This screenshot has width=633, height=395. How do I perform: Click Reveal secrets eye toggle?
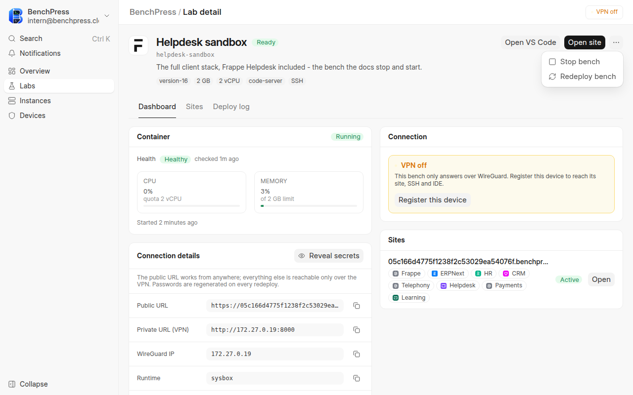tap(329, 256)
